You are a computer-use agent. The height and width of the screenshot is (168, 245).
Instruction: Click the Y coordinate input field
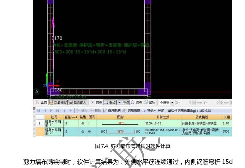[x=214, y=103]
